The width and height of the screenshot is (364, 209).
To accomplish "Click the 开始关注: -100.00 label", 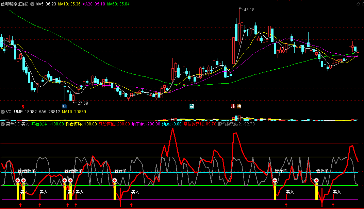I will pos(47,124).
